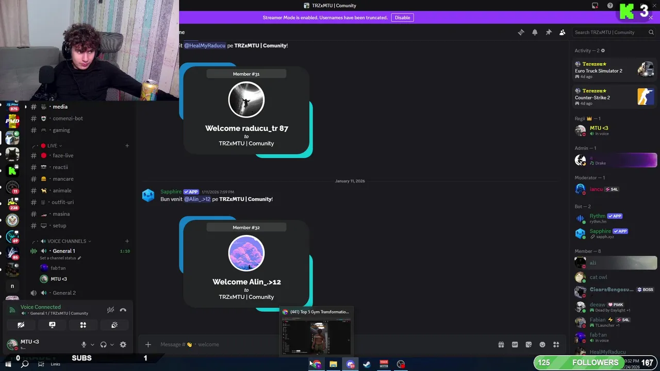Click the @HealMyRaducu mention
Image resolution: width=660 pixels, height=371 pixels.
205,45
